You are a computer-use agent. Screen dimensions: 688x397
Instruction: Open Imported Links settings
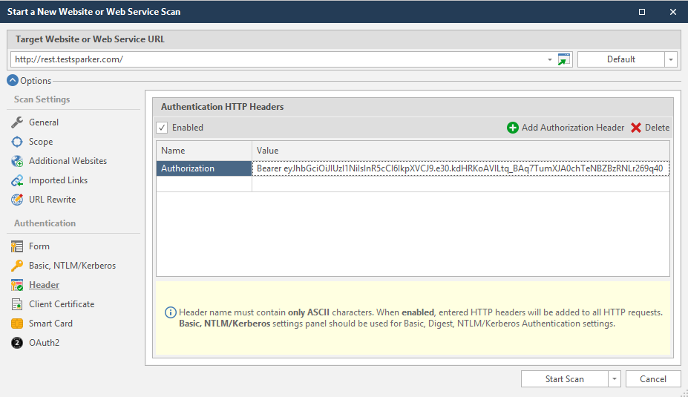[x=58, y=180]
